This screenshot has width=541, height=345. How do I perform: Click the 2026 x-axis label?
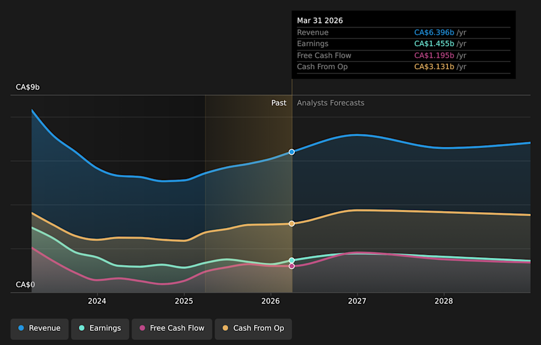[270, 301]
